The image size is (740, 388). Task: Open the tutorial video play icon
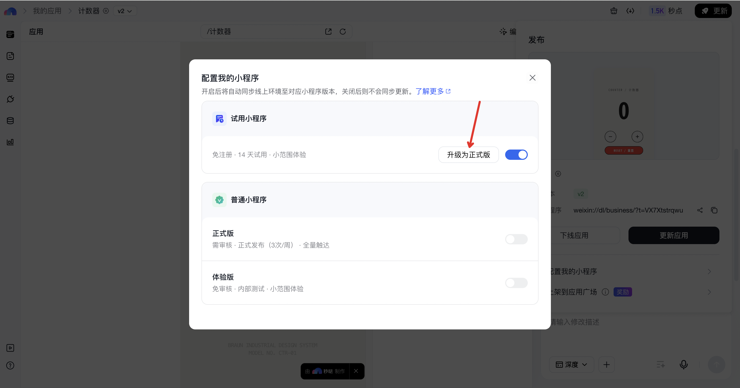point(10,348)
